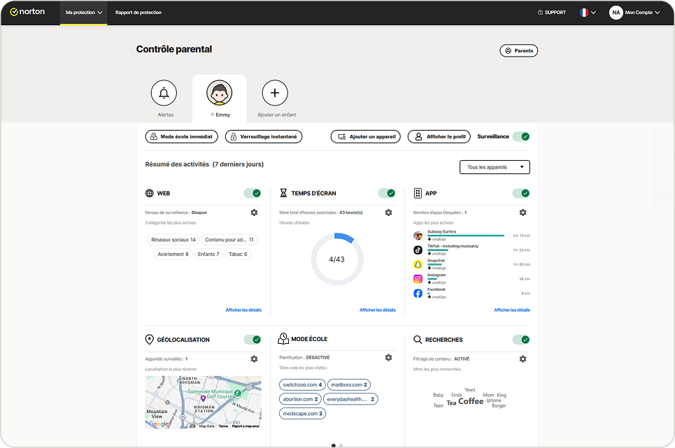Click the TikTok app icon
Image resolution: width=675 pixels, height=448 pixels.
click(x=418, y=250)
